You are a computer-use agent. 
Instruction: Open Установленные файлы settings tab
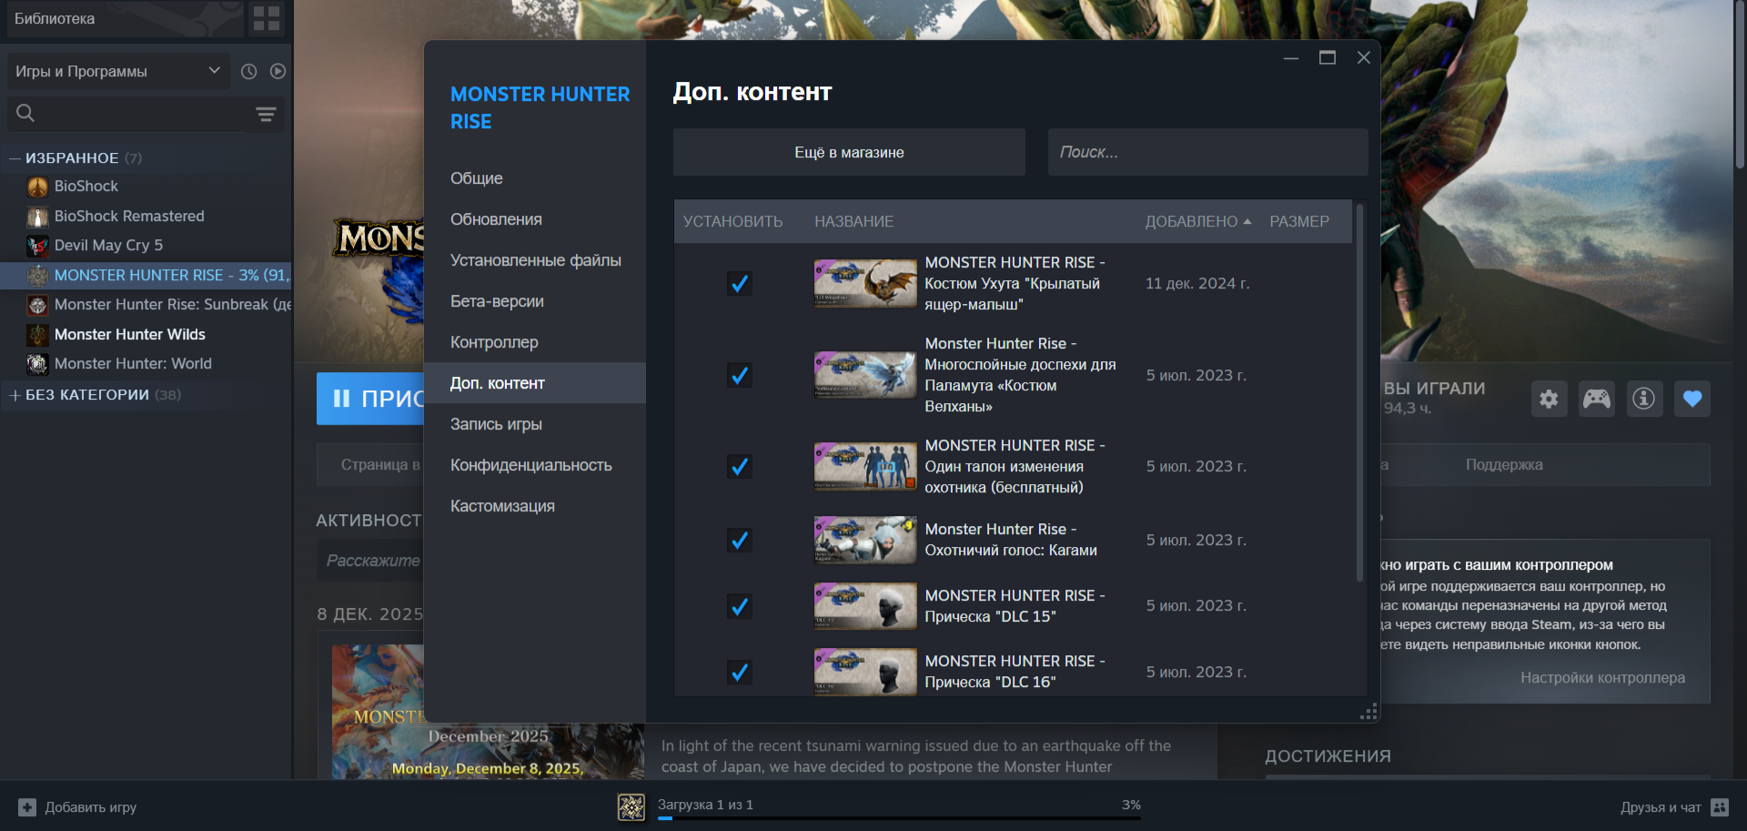tap(535, 260)
